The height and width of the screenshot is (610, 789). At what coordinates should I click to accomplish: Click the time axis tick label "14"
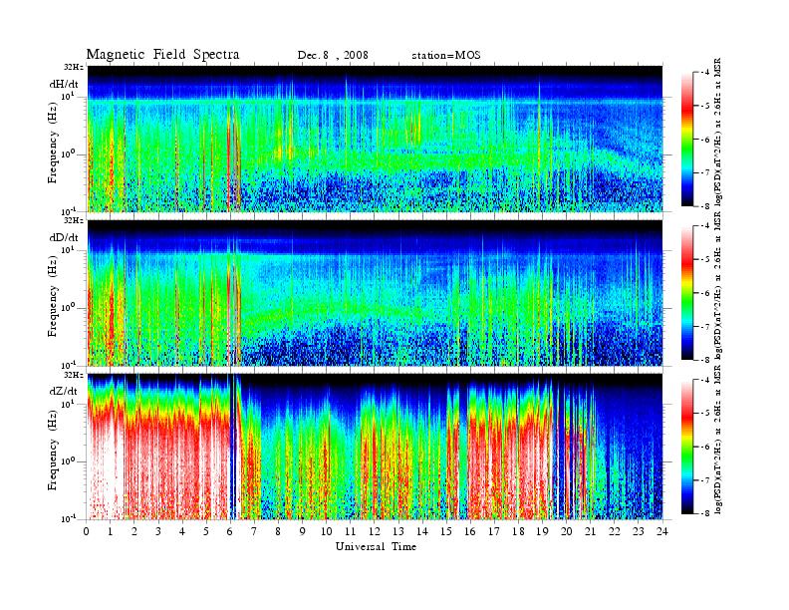[422, 531]
